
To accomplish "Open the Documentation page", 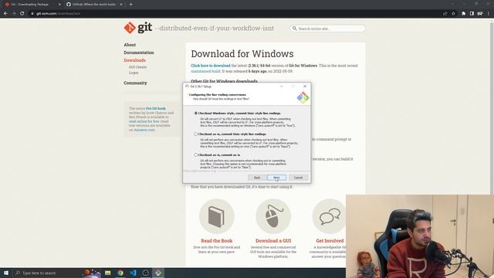I will pos(139,53).
